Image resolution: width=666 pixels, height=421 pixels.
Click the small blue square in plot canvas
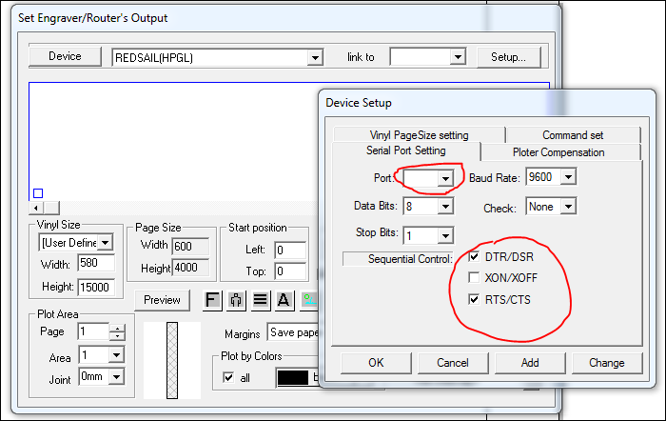[x=38, y=193]
